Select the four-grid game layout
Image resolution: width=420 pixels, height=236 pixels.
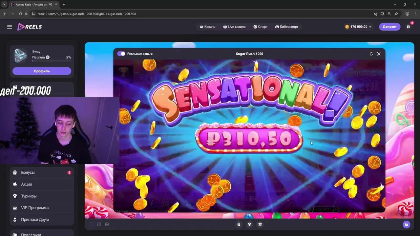coord(107,225)
